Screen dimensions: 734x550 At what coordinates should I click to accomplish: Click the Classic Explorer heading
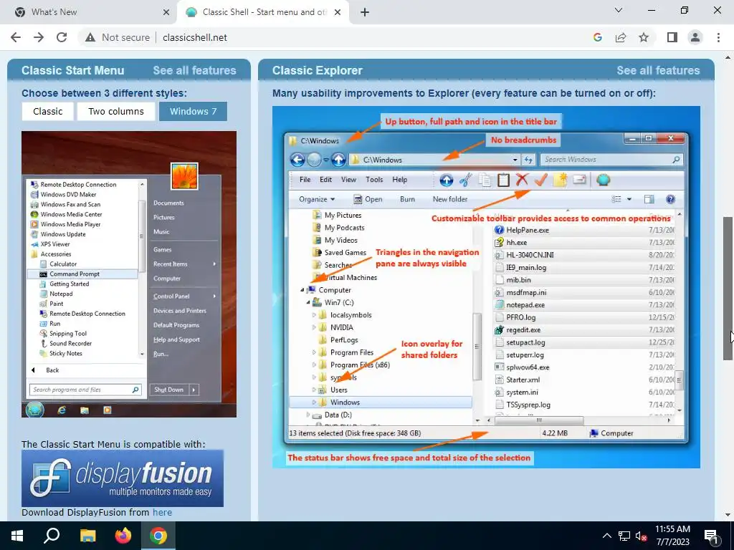(318, 71)
